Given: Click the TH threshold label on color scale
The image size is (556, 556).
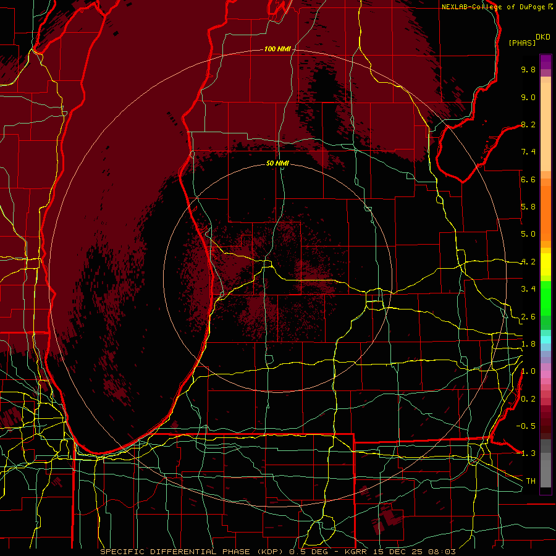Looking at the screenshot, I should pyautogui.click(x=531, y=481).
